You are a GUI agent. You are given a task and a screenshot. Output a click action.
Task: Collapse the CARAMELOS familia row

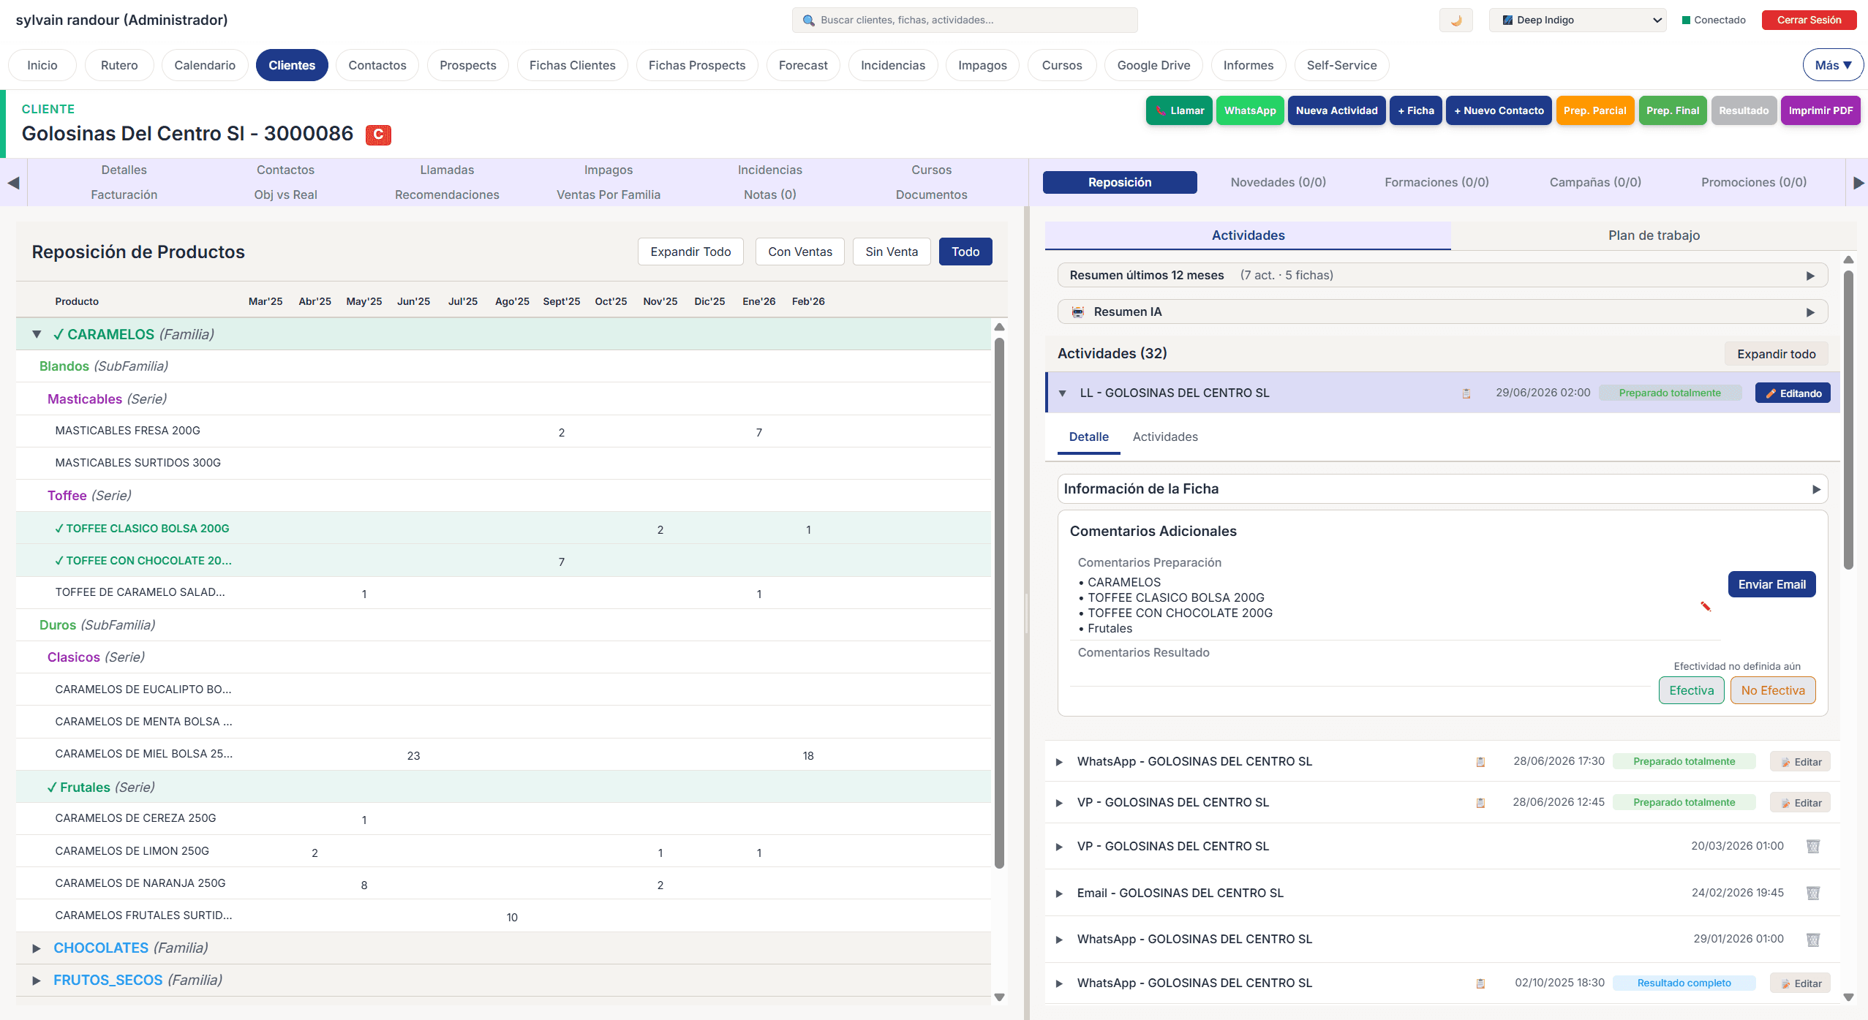click(x=37, y=333)
